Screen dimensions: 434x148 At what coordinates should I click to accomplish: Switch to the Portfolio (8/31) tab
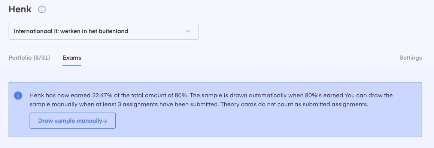pos(29,58)
